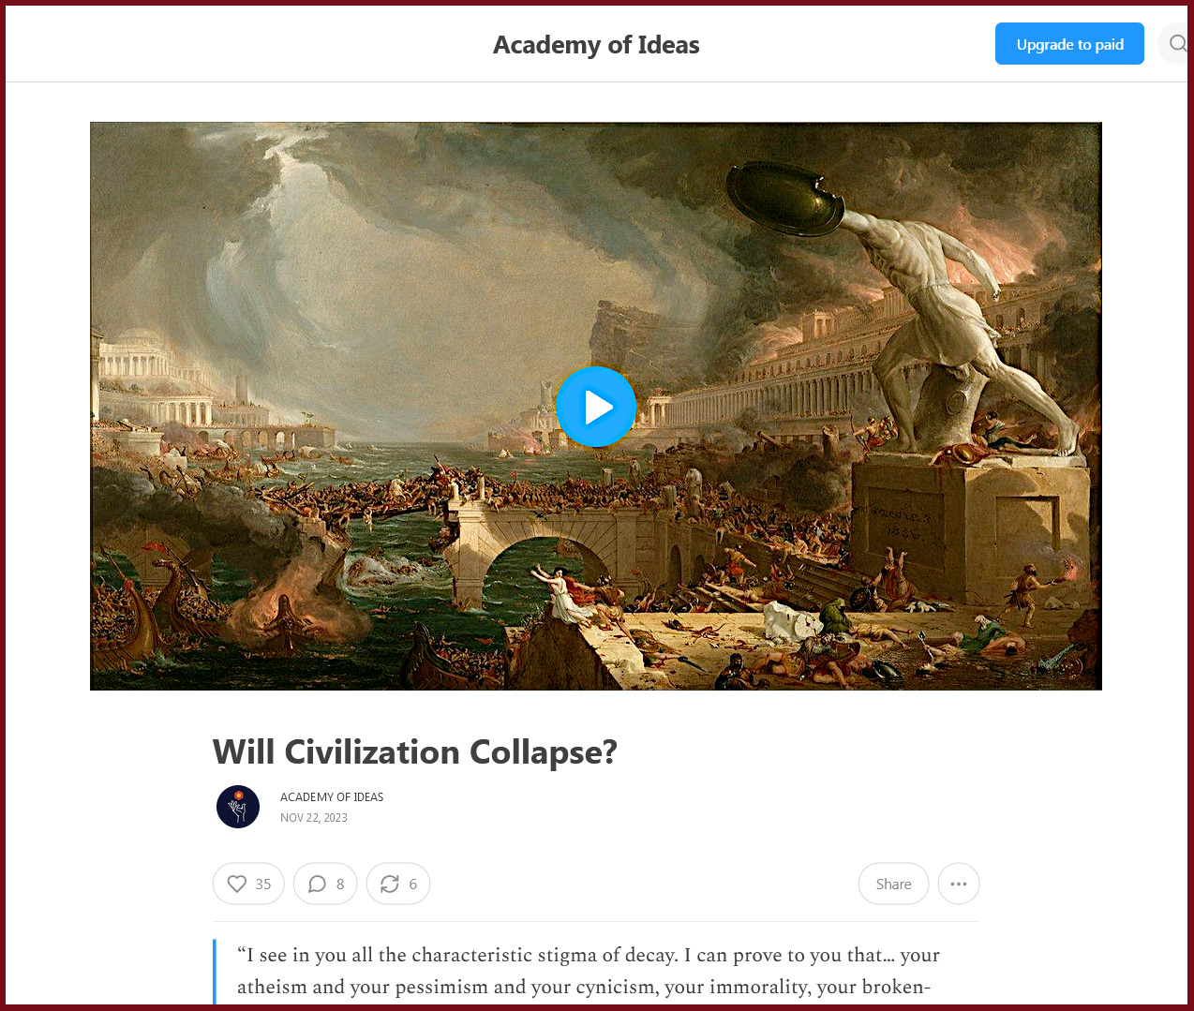The width and height of the screenshot is (1194, 1011).
Task: Click the Share button
Action: tap(893, 884)
